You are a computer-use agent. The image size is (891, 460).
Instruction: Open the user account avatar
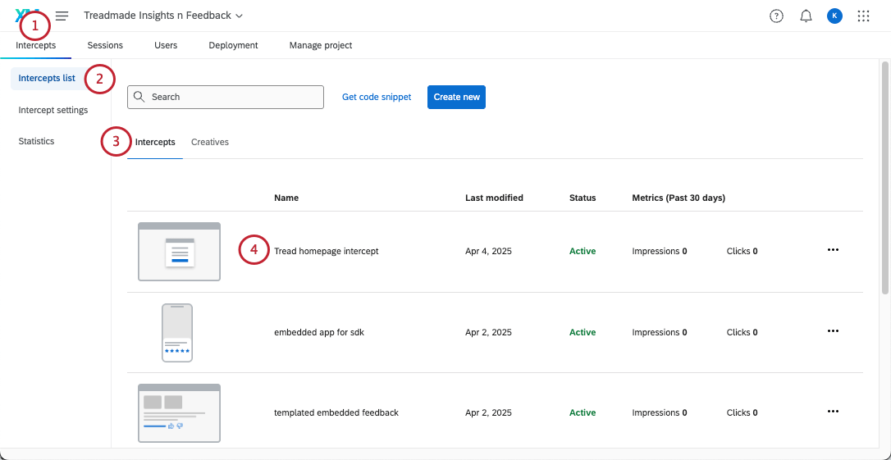pyautogui.click(x=834, y=16)
